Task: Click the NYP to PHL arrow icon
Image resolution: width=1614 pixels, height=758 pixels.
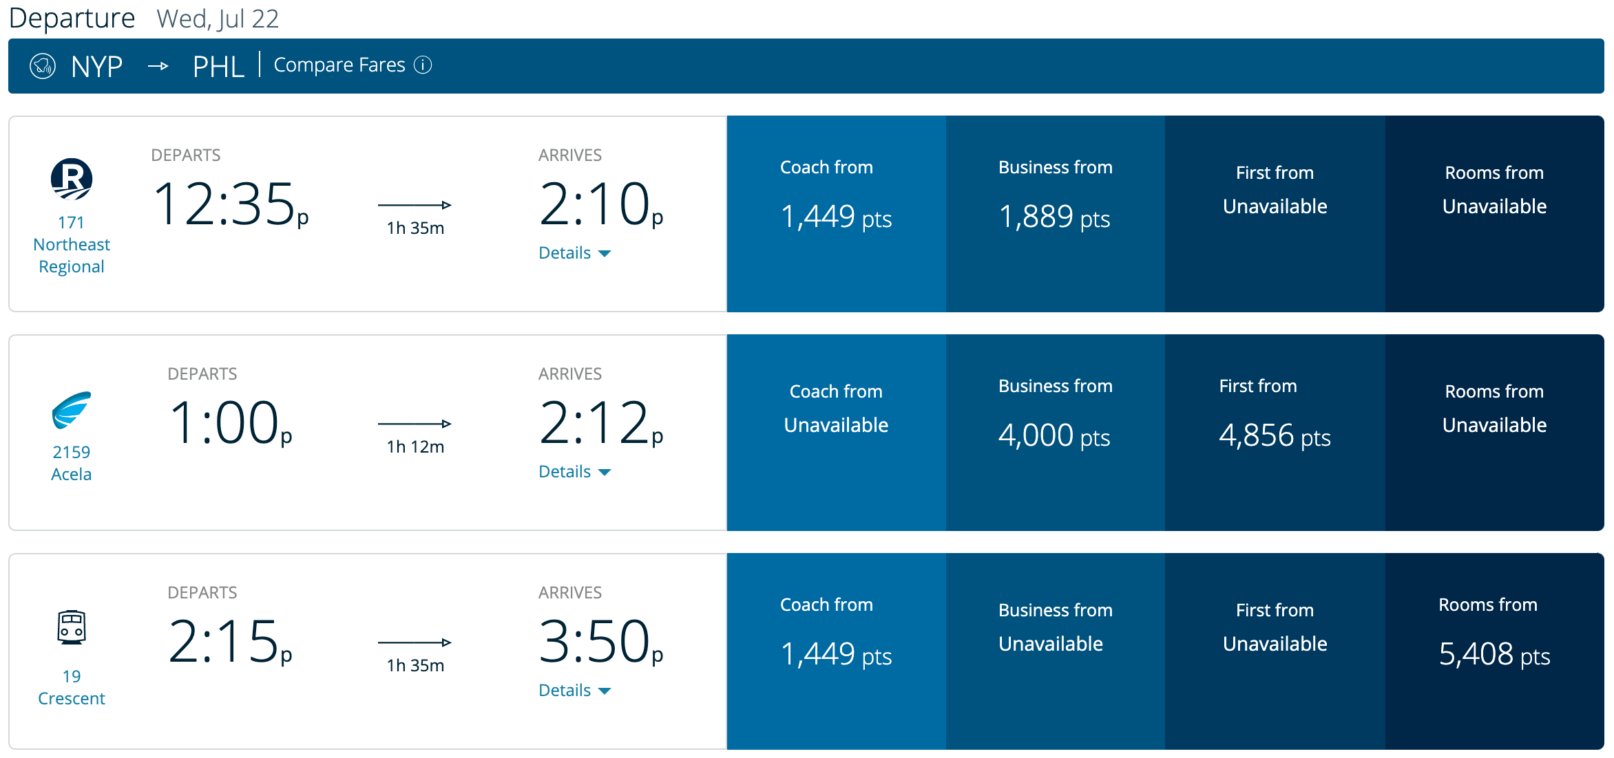Action: pos(158,66)
